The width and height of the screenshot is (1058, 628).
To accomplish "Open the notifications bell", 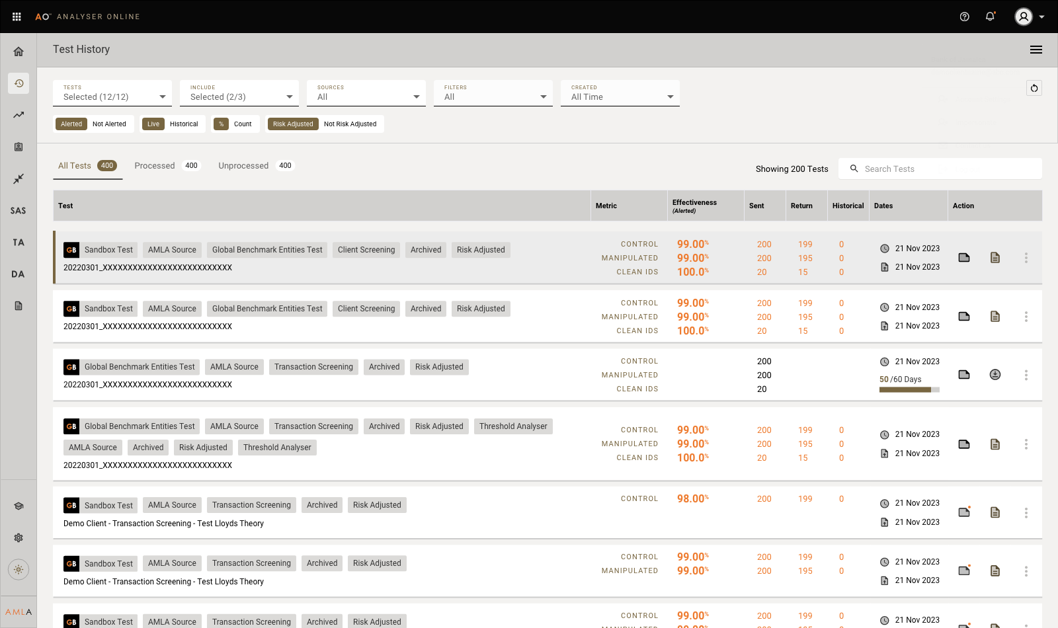I will click(x=990, y=17).
